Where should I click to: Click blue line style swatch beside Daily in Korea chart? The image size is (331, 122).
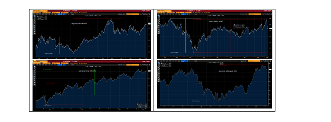click(x=64, y=65)
